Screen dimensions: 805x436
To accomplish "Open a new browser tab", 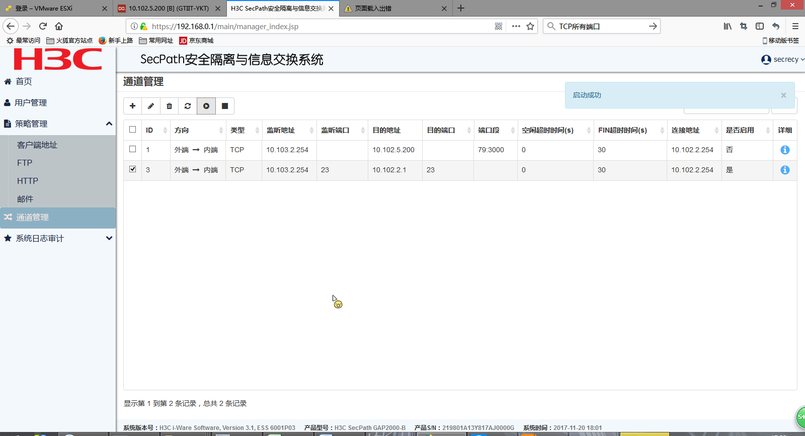I will pos(461,8).
